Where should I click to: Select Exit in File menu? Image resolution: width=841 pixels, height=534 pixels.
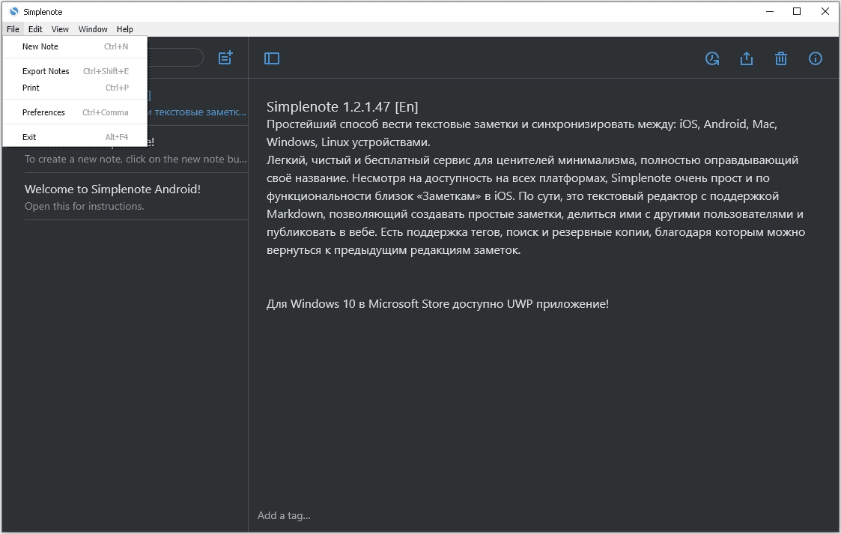pyautogui.click(x=75, y=137)
